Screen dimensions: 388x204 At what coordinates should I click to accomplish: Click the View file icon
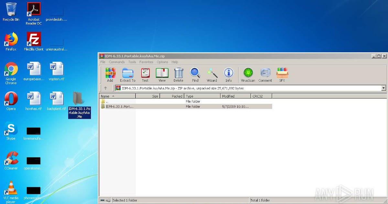162,75
